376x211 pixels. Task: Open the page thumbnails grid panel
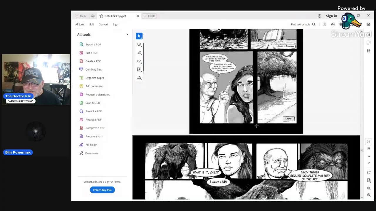click(x=369, y=51)
